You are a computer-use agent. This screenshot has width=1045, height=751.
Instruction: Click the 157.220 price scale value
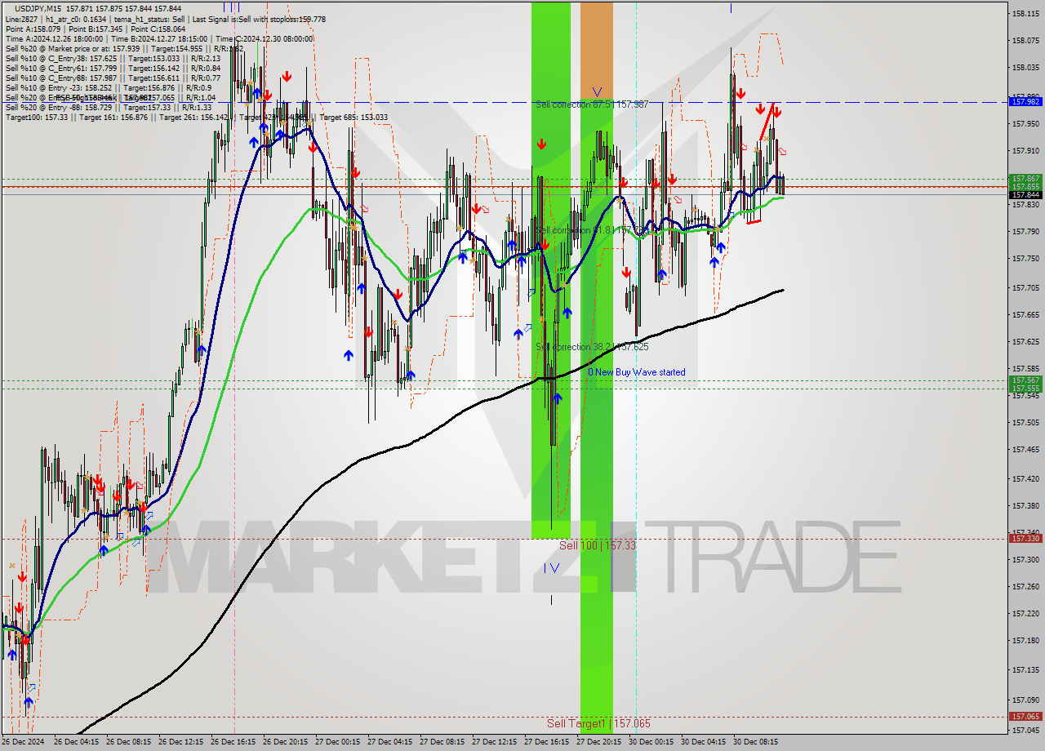1025,613
